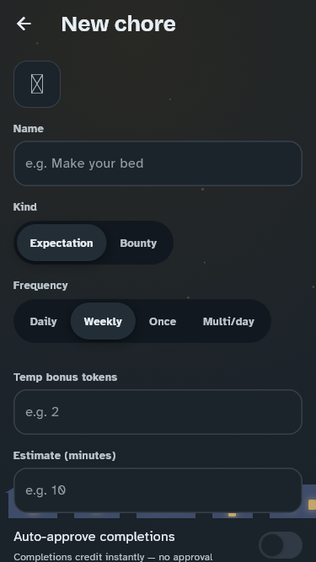This screenshot has height=562, width=316.
Task: Go back using the left arrow
Action: click(x=24, y=24)
